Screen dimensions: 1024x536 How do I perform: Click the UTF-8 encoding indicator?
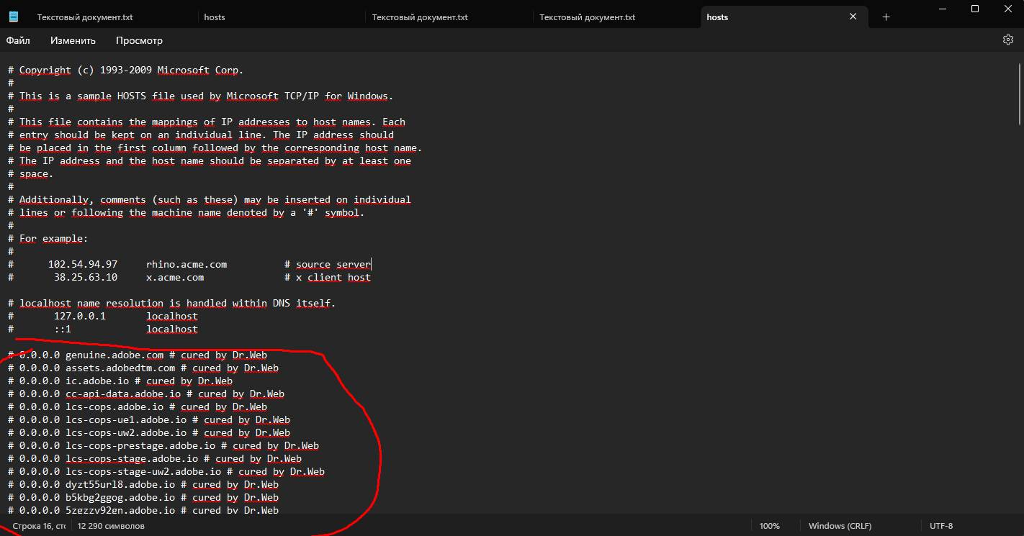[941, 526]
